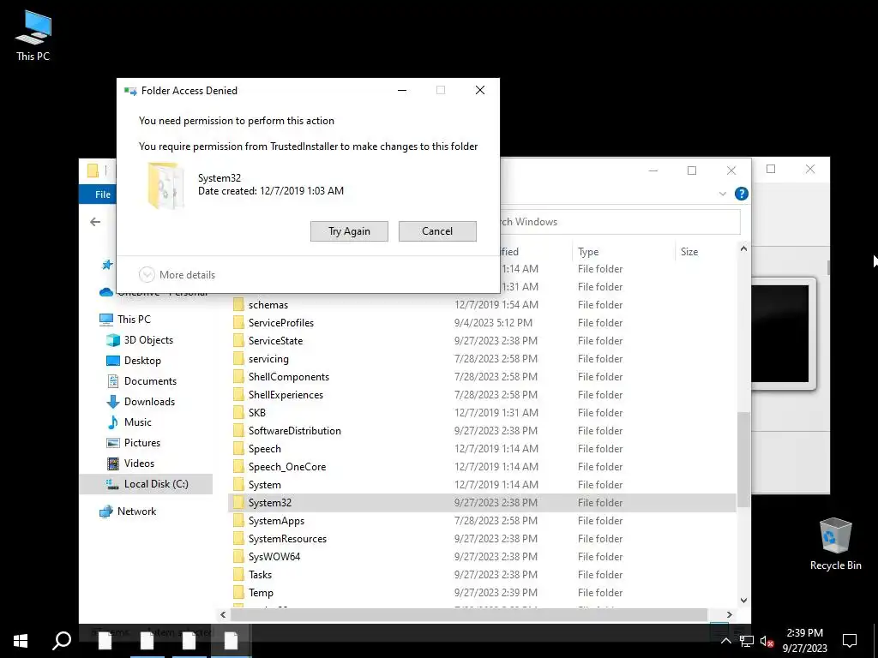Open Music in navigation pane
Viewport: 878px width, 658px height.
138,422
